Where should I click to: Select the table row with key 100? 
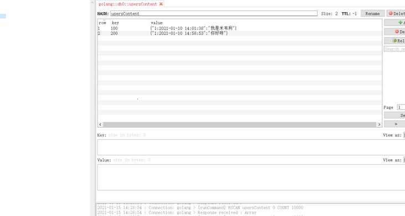click(x=240, y=28)
